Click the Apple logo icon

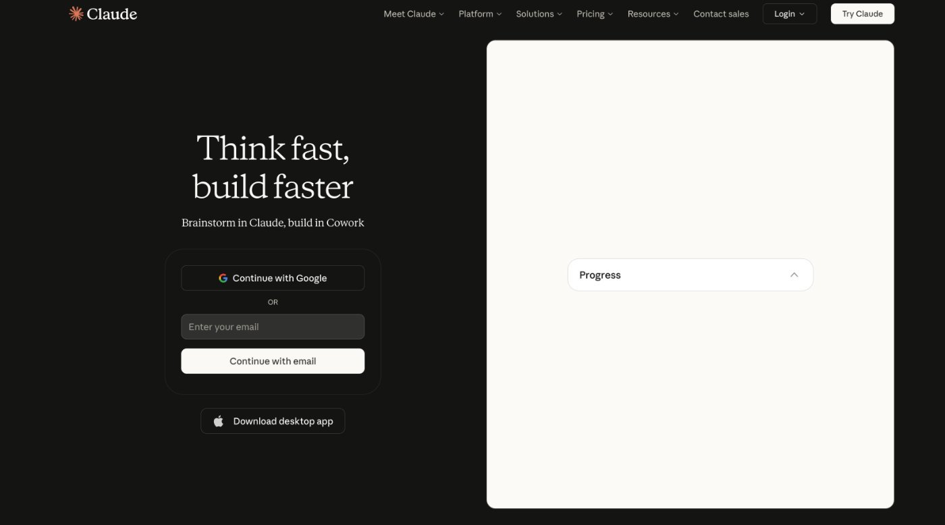[x=219, y=421]
